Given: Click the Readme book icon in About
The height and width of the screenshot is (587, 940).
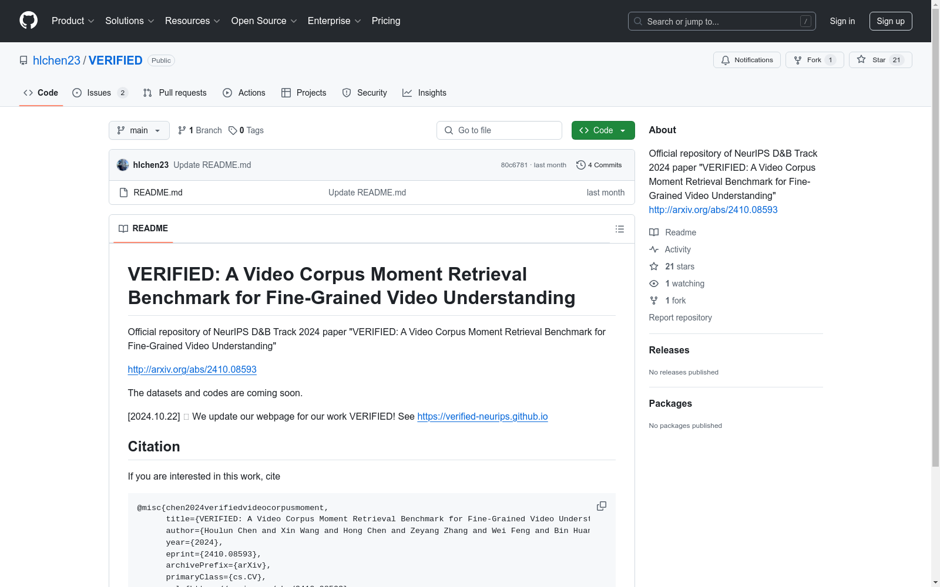Looking at the screenshot, I should coord(654,232).
